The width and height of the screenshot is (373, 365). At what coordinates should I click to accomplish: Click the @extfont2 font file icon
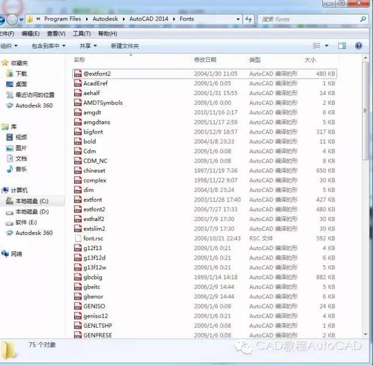78,73
